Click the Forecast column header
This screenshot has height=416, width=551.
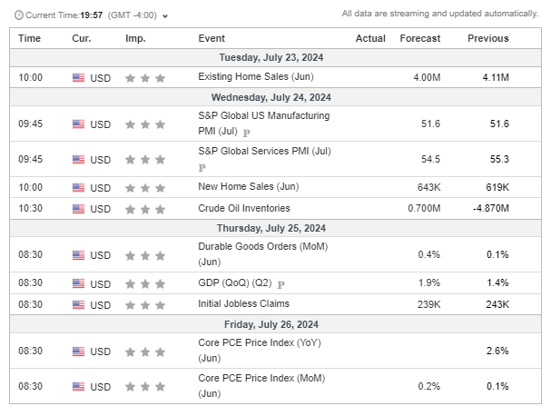[x=419, y=38]
